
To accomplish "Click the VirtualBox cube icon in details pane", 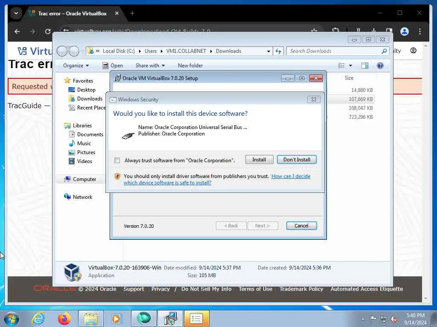I will tap(73, 272).
